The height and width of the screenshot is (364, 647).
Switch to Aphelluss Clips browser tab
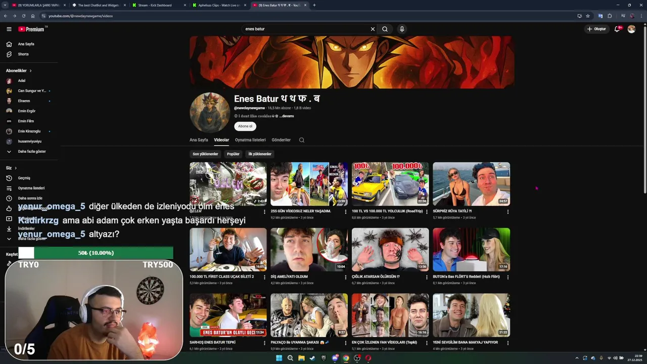[218, 5]
